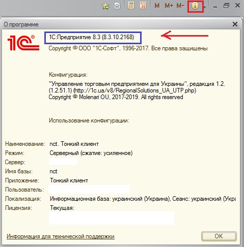Click the 'Режим:' label
244x247 pixels.
pos(15,153)
